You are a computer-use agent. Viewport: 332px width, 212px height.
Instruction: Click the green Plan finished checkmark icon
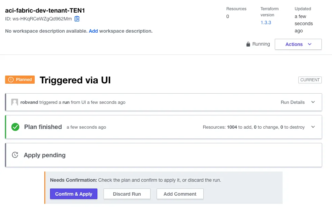coord(15,127)
